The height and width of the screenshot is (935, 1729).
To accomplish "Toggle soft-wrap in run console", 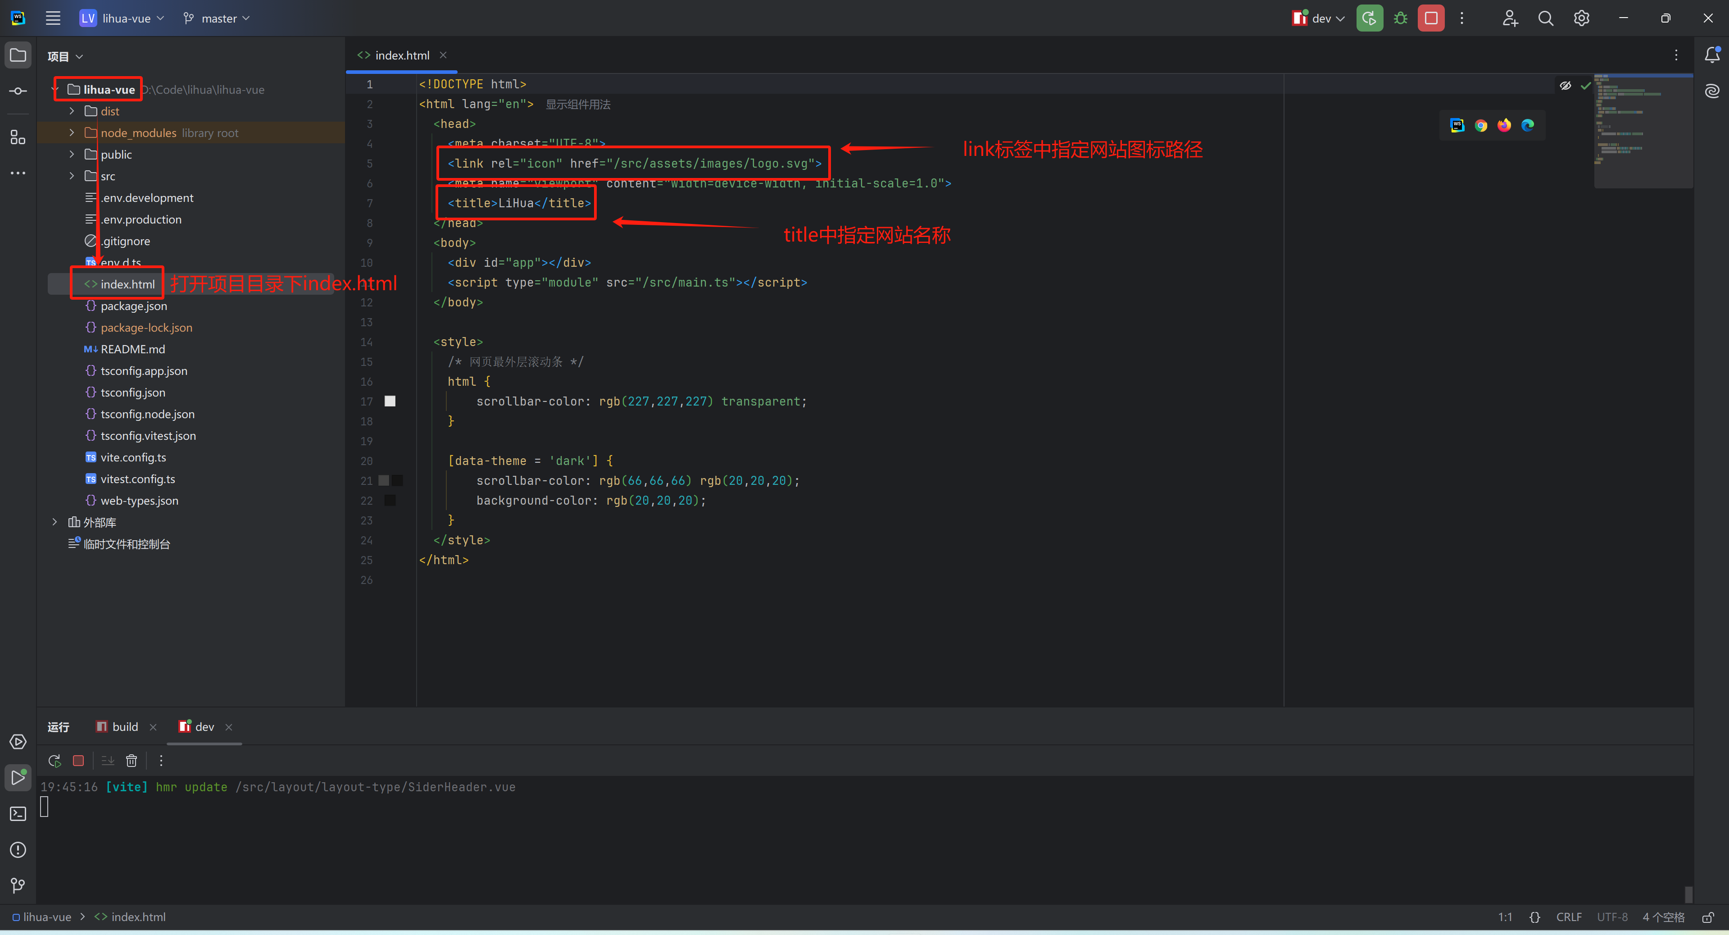I will click(x=107, y=760).
